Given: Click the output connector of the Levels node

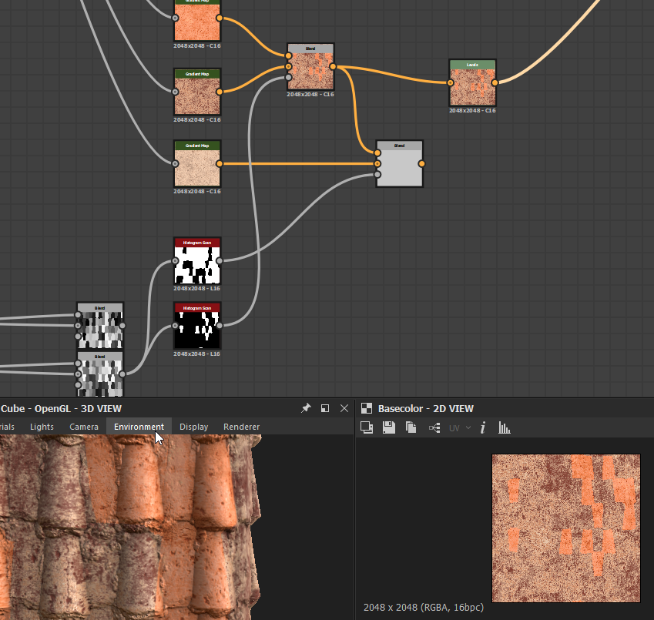Looking at the screenshot, I should coord(495,83).
